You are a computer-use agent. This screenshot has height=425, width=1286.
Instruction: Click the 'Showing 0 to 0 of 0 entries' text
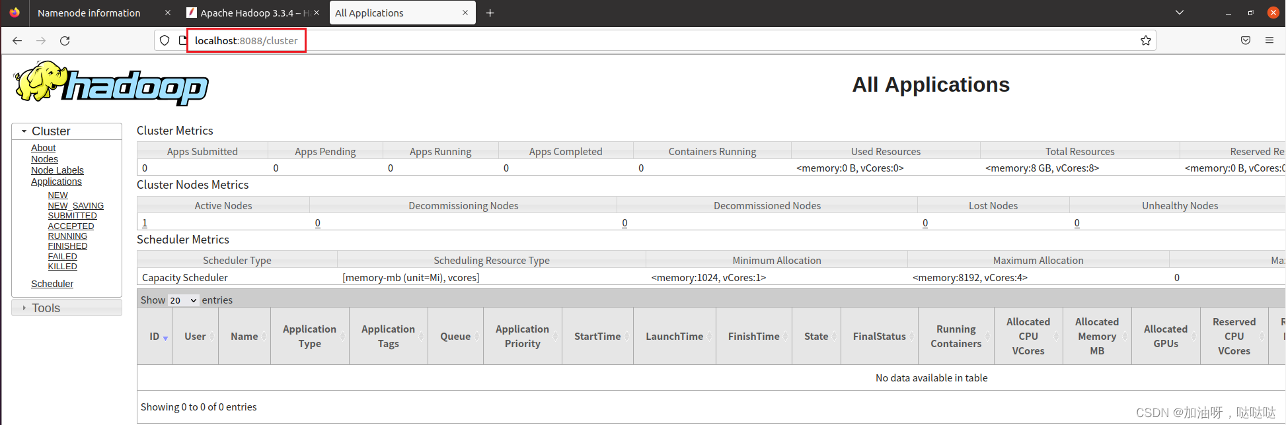point(199,407)
